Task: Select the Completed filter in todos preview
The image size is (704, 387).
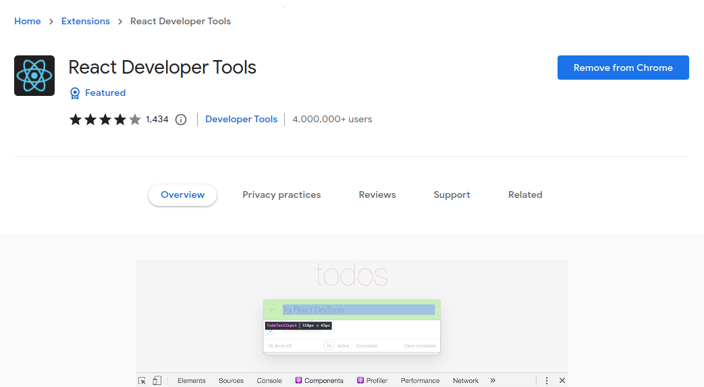Action: tap(367, 346)
